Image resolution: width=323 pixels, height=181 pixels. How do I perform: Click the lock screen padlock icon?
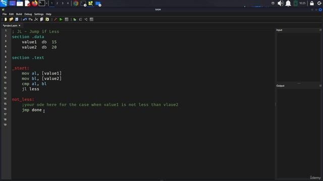click(312, 4)
